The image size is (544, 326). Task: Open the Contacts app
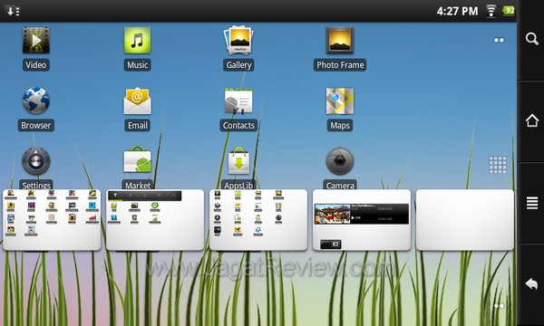coord(238,101)
